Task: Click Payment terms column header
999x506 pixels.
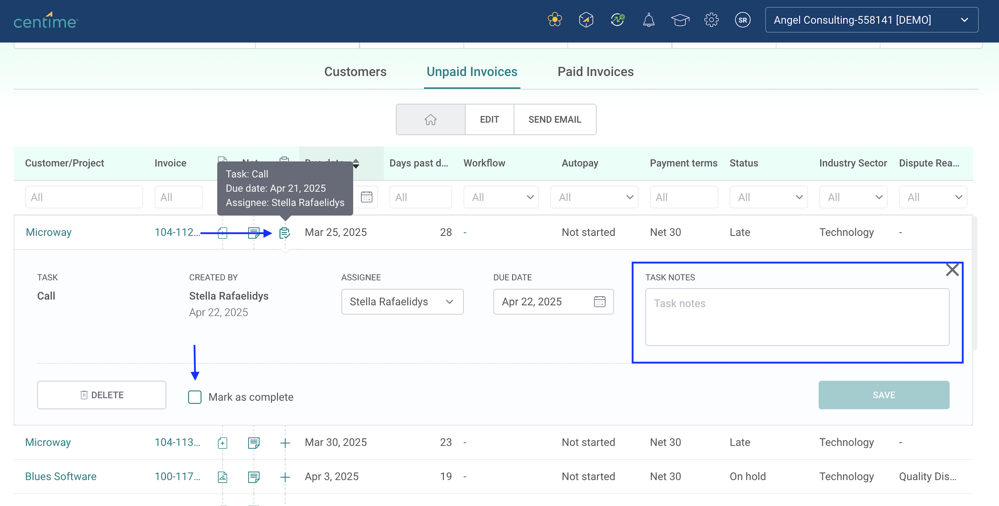Action: [683, 163]
